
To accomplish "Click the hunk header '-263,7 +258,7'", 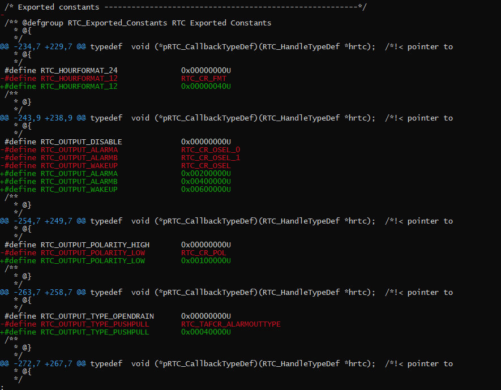I will 43,292.
